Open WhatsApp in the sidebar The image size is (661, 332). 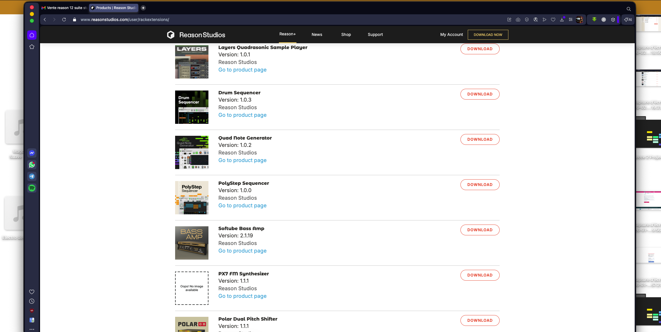(32, 165)
